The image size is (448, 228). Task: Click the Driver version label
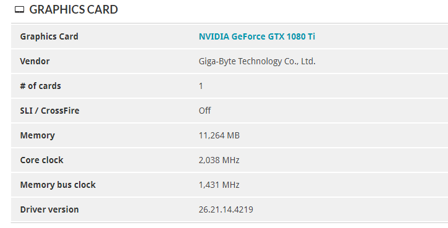(49, 209)
